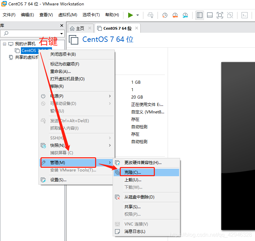Expand the SSH(H) submenu arrow
Screen dimensions: 255x241
coord(110,138)
